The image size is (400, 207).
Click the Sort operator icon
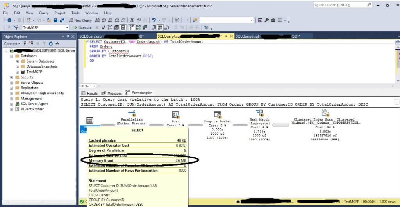click(x=175, y=114)
